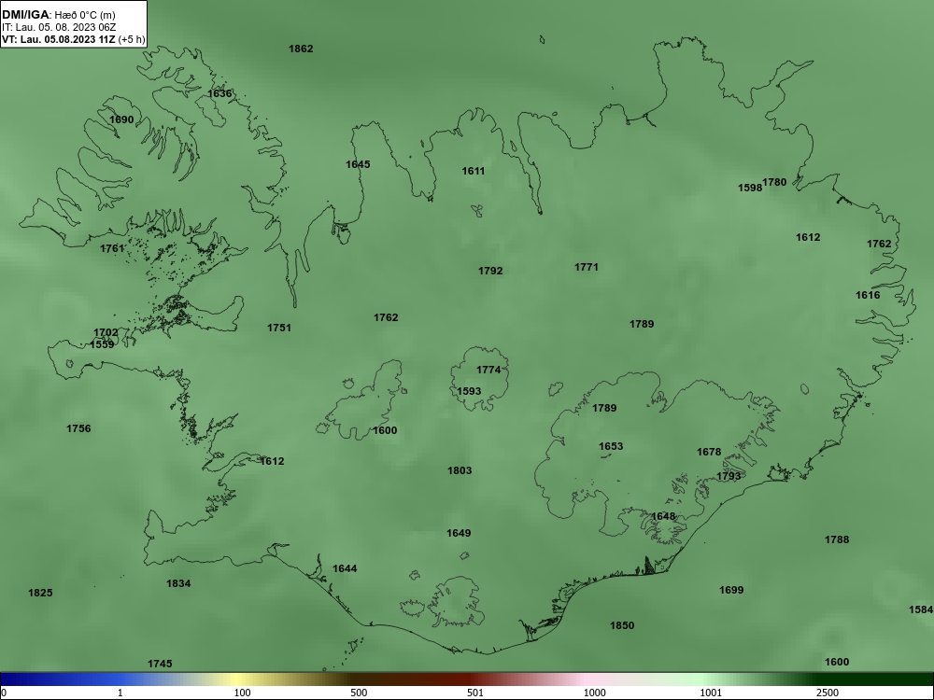Pick the pale yellow band of the color scale
This screenshot has height=700, width=934.
[238, 679]
